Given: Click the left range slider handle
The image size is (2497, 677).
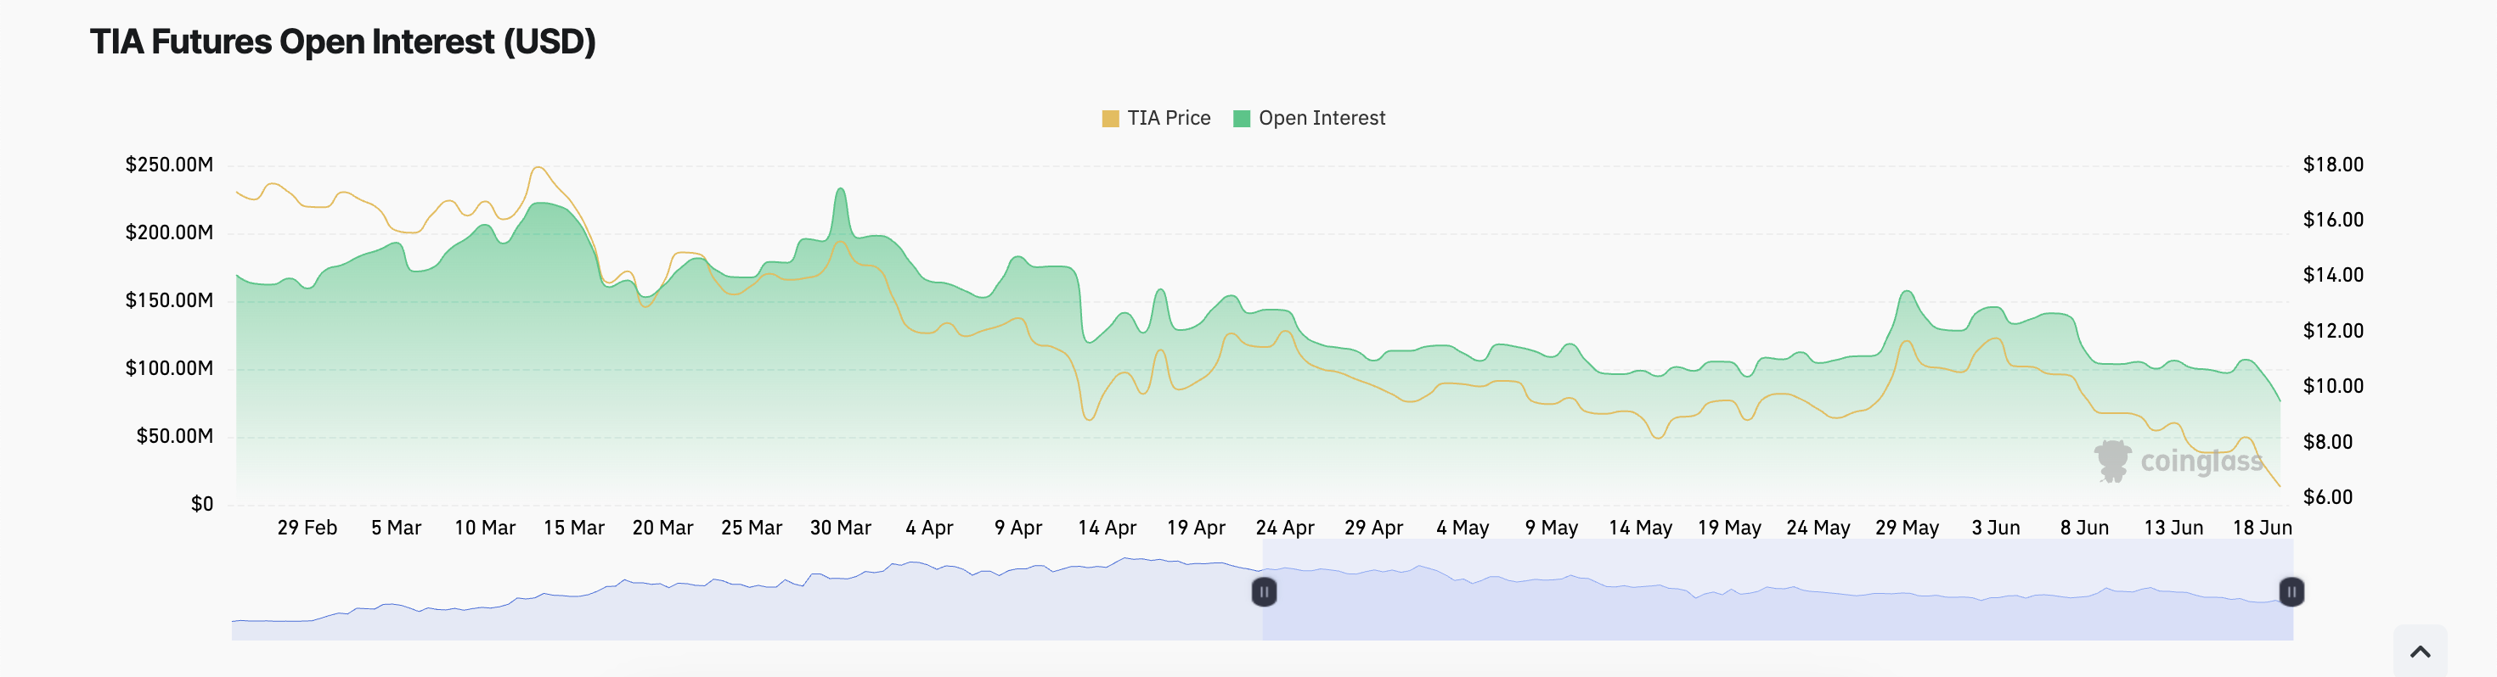Looking at the screenshot, I should (1263, 590).
